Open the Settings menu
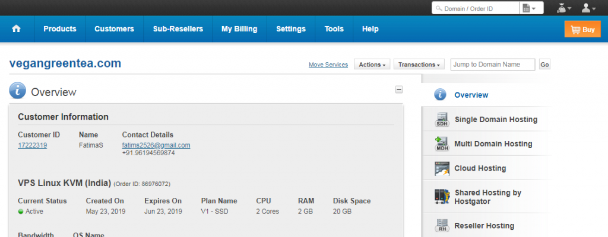 [x=291, y=29]
